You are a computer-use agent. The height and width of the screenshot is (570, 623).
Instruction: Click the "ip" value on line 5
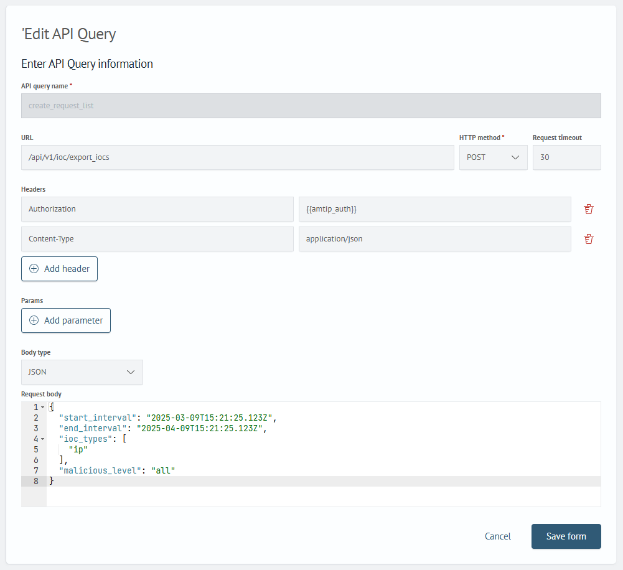(x=78, y=449)
